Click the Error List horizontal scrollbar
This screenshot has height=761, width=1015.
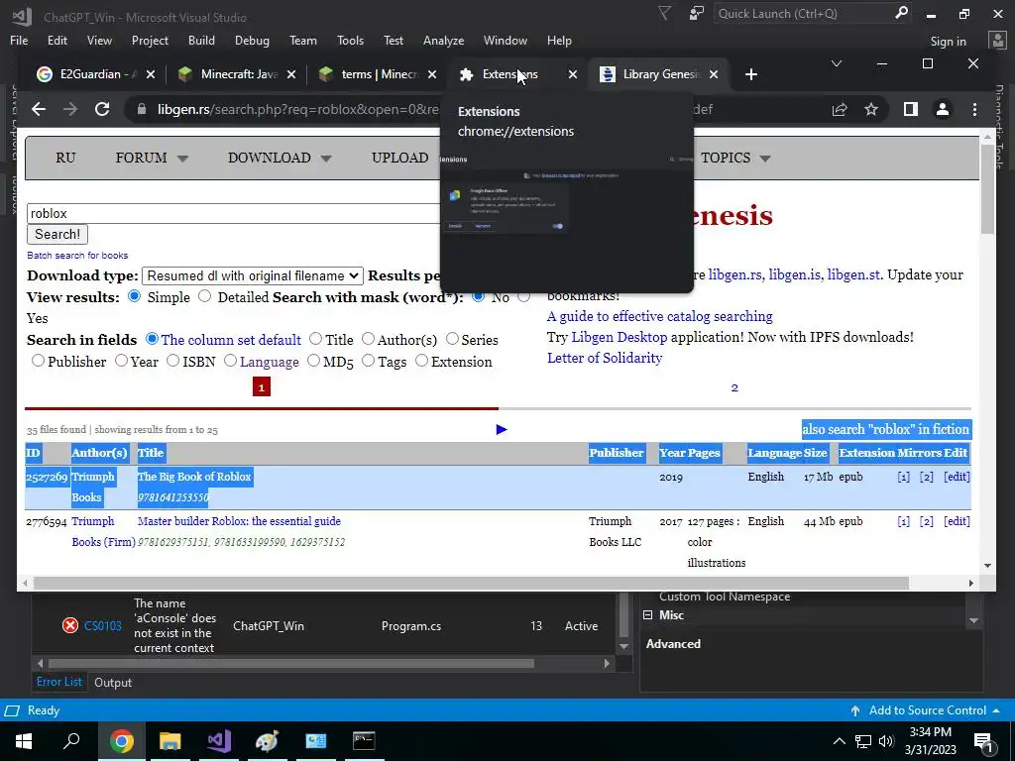pyautogui.click(x=291, y=663)
